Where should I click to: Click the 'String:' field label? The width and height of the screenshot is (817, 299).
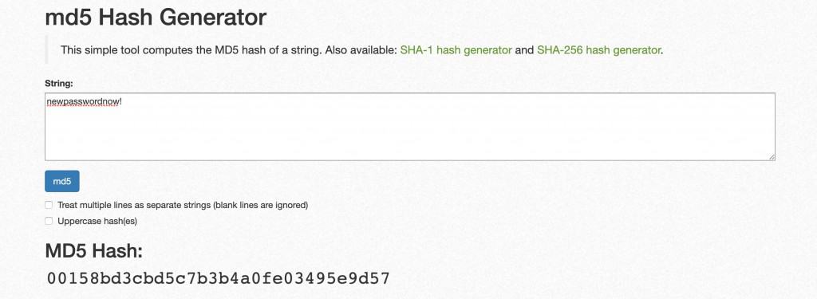[59, 83]
